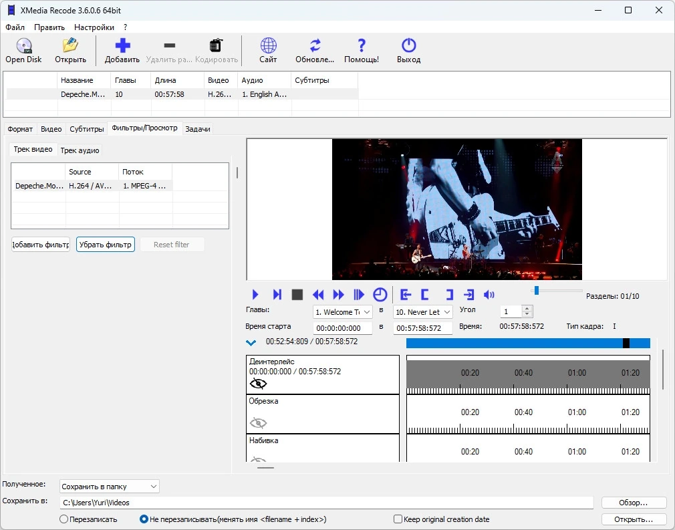Image resolution: width=675 pixels, height=530 pixels.
Task: Click the Reset filter button
Action: click(x=171, y=245)
